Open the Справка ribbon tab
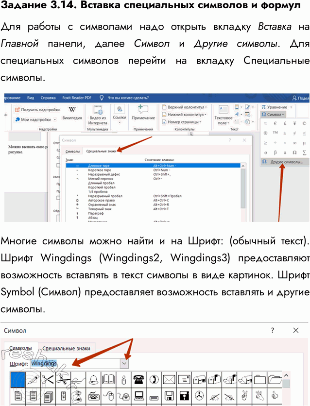Viewport: 310px width, 406px height. pyautogui.click(x=48, y=97)
